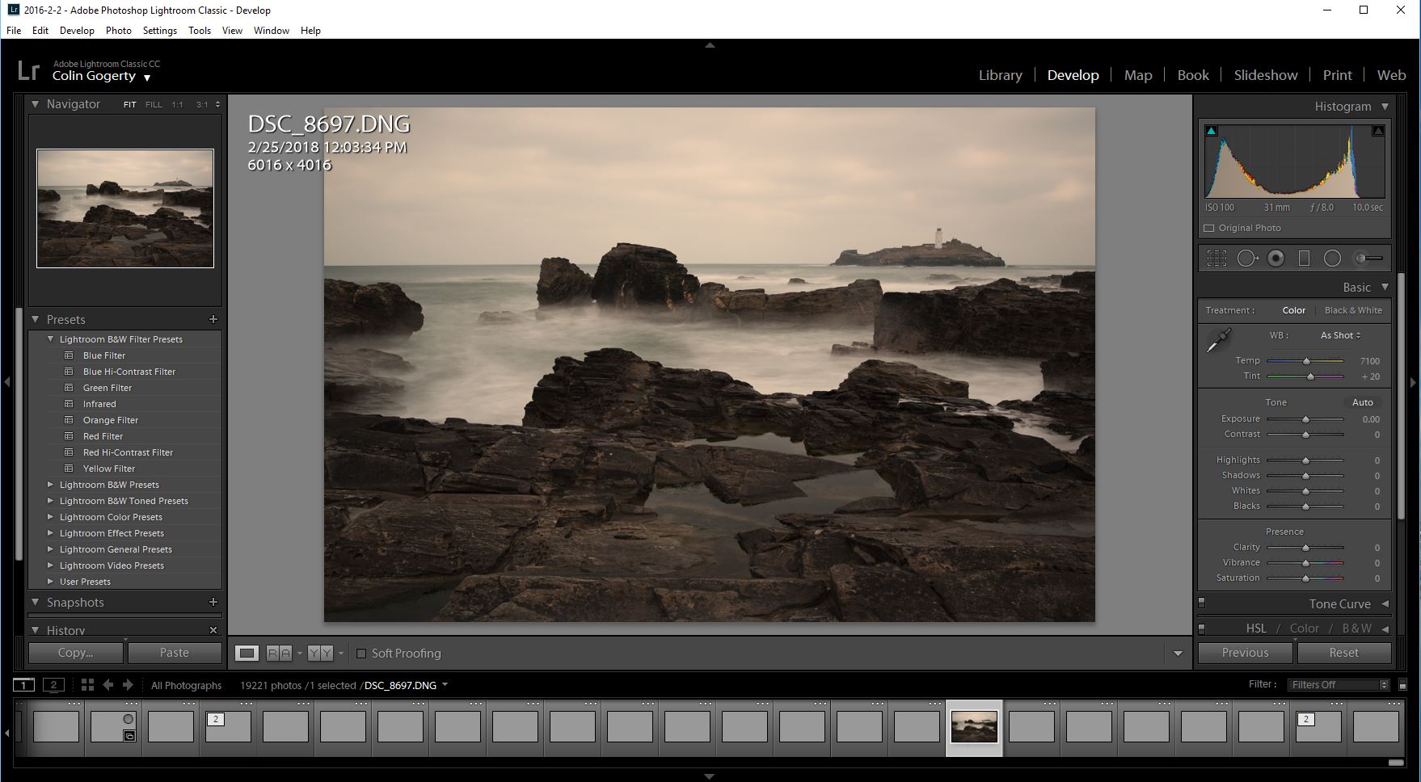Viewport: 1421px width, 782px height.
Task: Open the Settings menu
Action: pyautogui.click(x=159, y=30)
